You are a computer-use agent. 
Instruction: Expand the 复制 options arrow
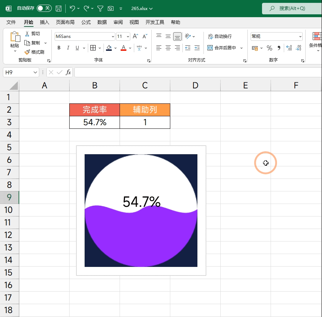(46, 43)
